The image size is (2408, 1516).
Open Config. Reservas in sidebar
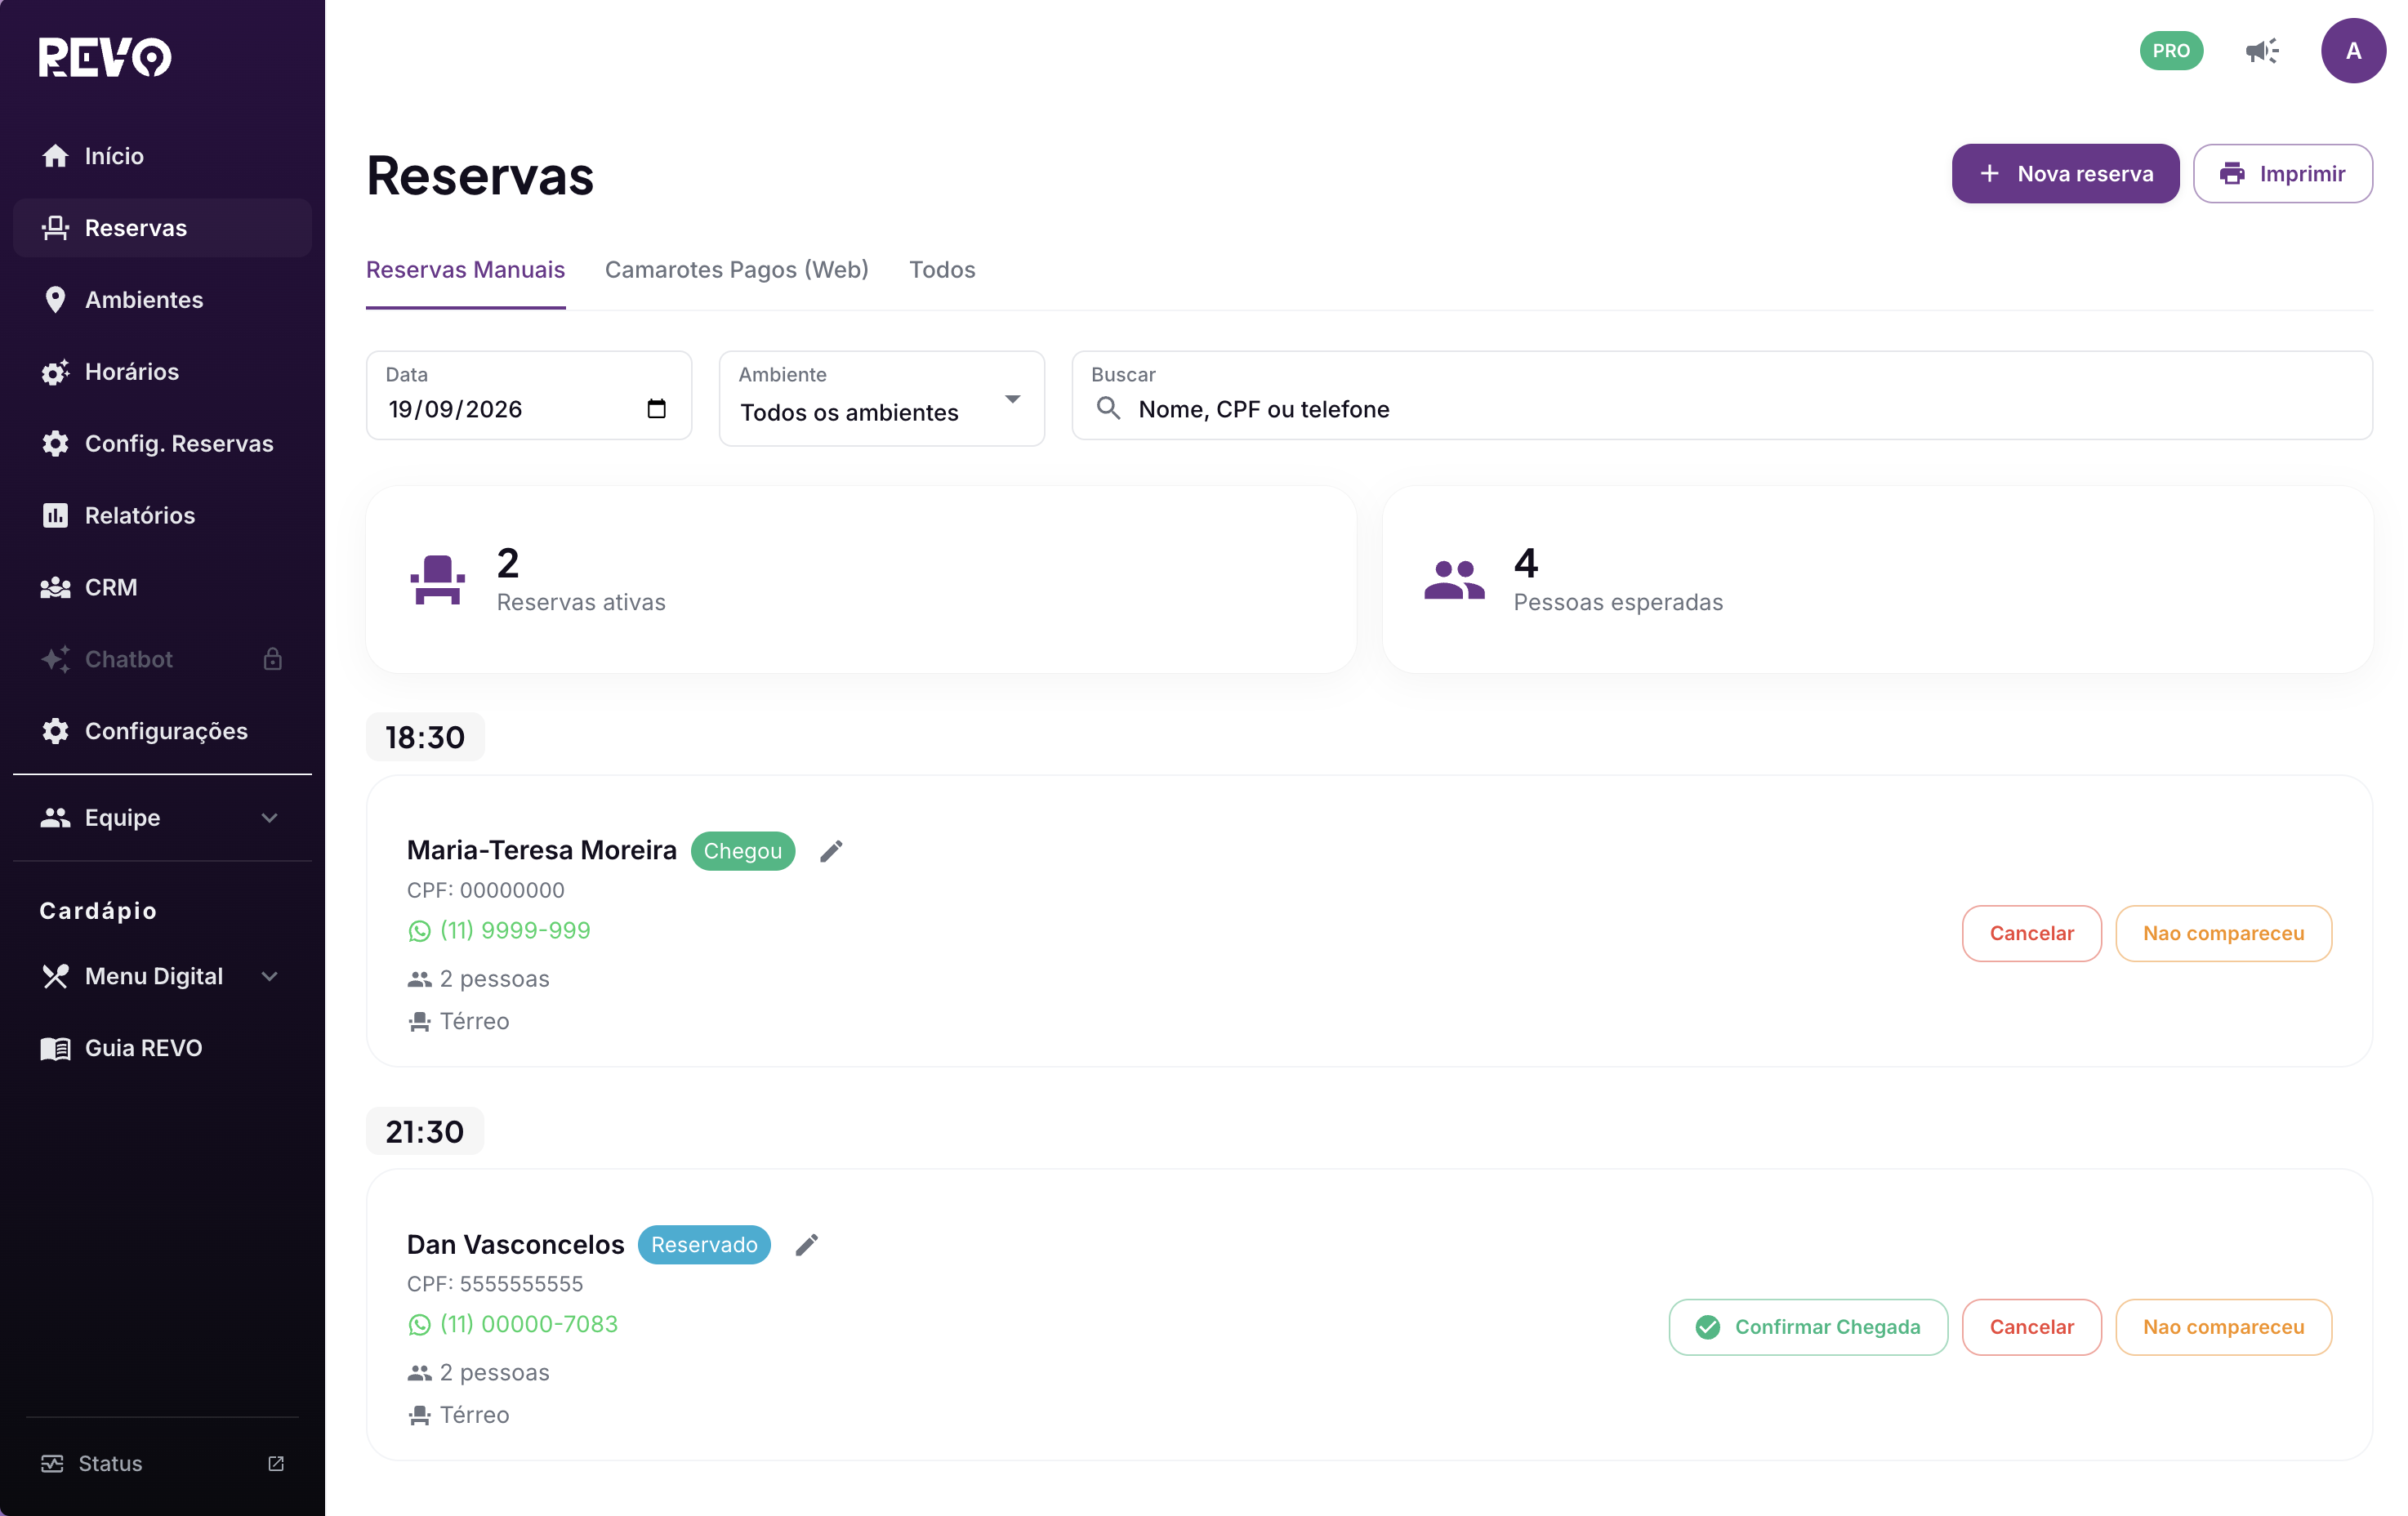162,444
